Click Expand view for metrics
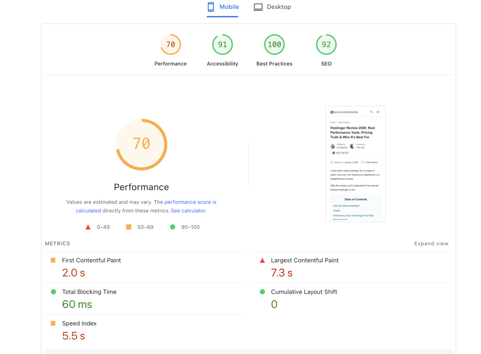Screen dimensions: 481x354 coord(431,244)
